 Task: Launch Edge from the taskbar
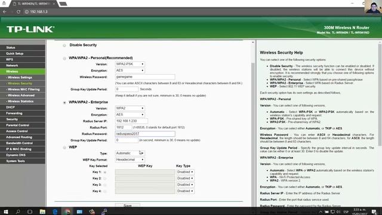[55, 211]
